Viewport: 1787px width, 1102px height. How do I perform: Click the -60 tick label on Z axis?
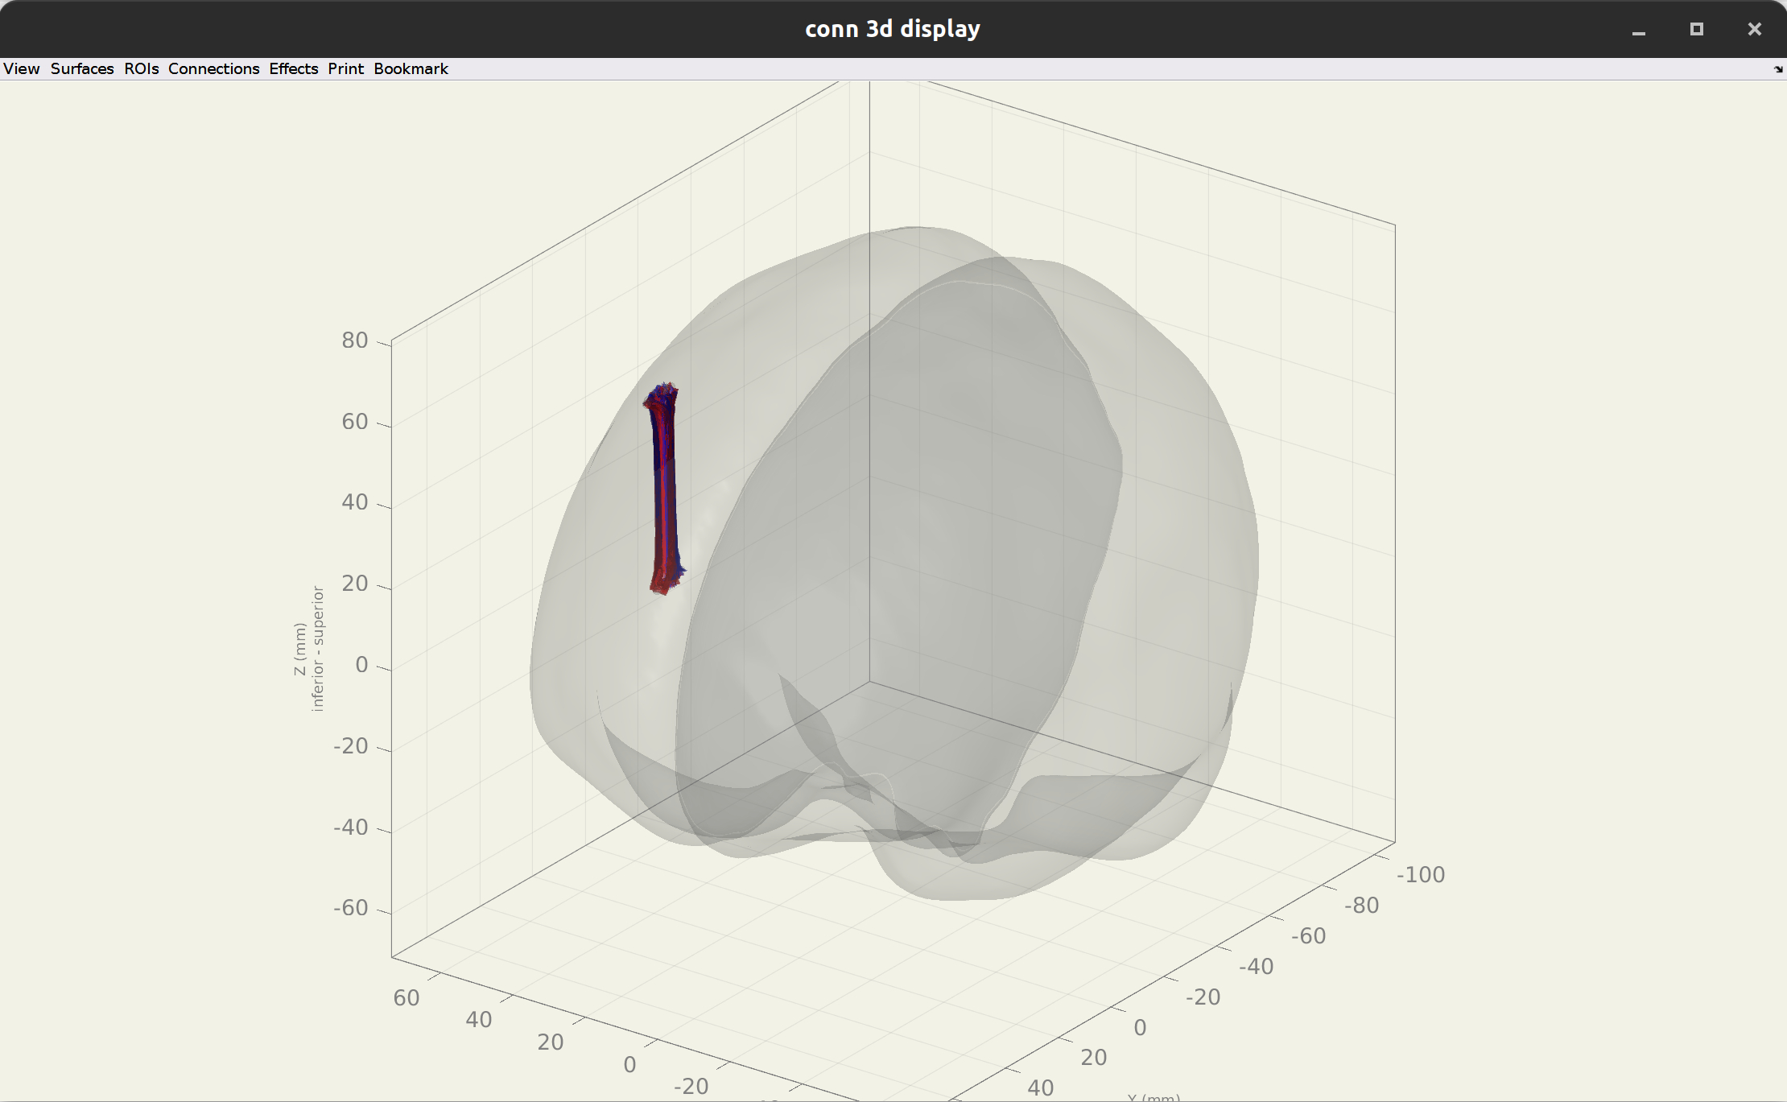[351, 908]
